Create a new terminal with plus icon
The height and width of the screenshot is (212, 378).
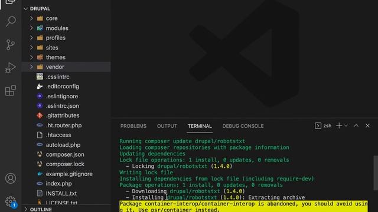coord(339,125)
